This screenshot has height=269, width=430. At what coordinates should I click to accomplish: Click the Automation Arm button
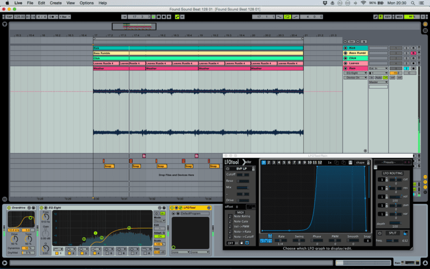point(177,17)
